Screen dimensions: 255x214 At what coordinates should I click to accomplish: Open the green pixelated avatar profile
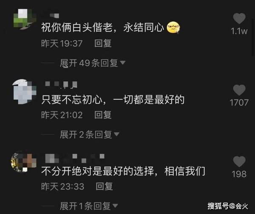[24, 19]
